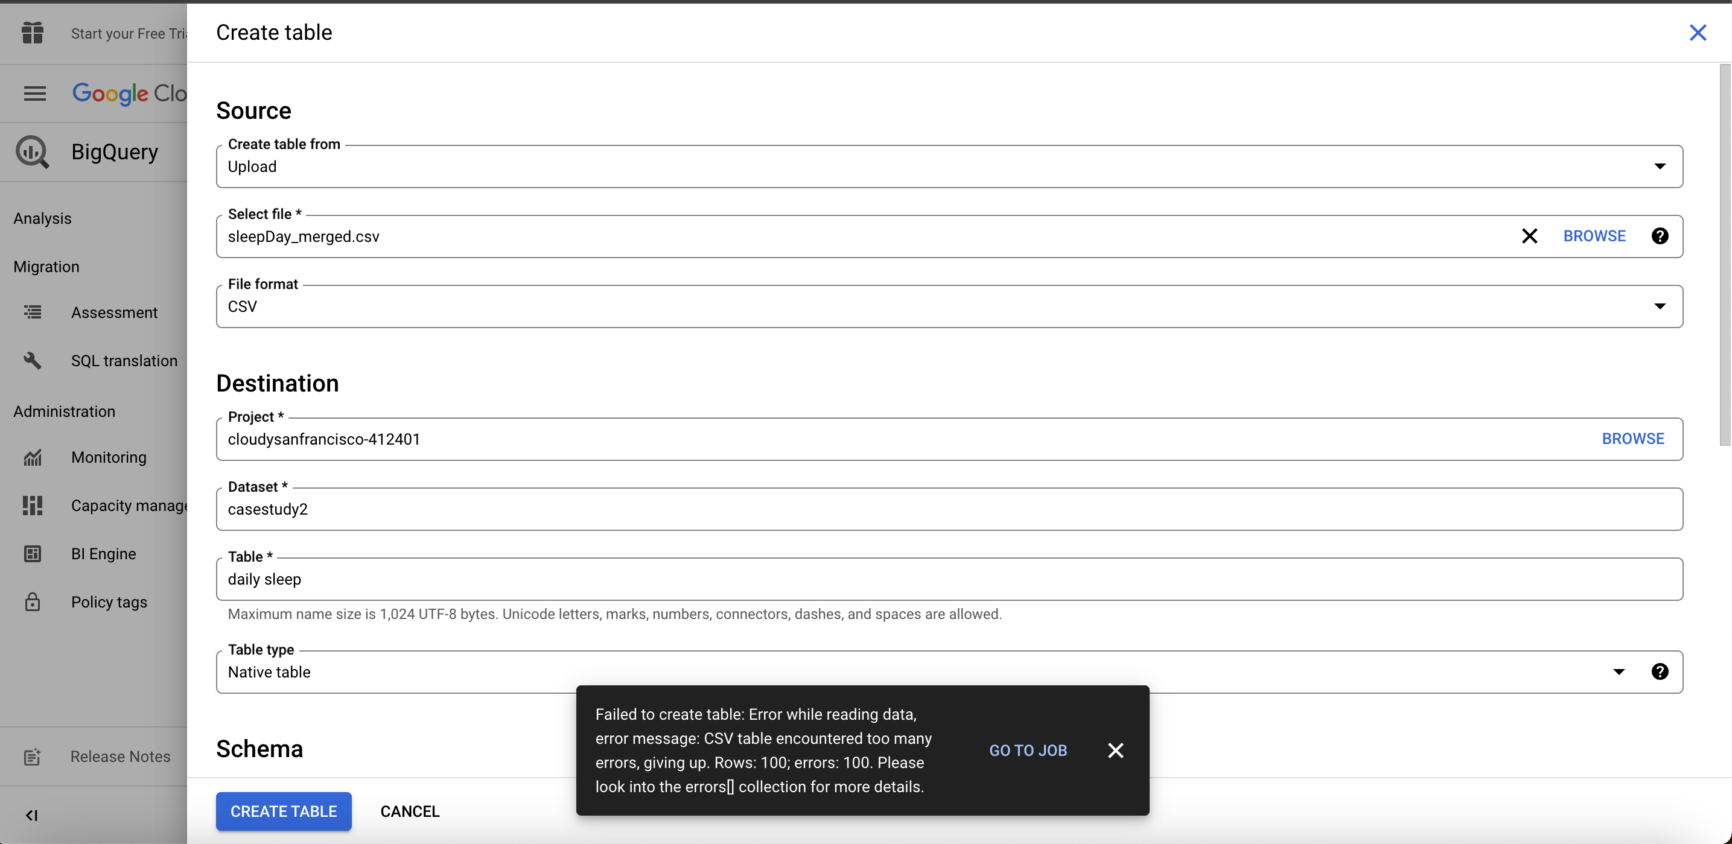View BigQuery Release Notes
1732x844 pixels.
coord(119,756)
